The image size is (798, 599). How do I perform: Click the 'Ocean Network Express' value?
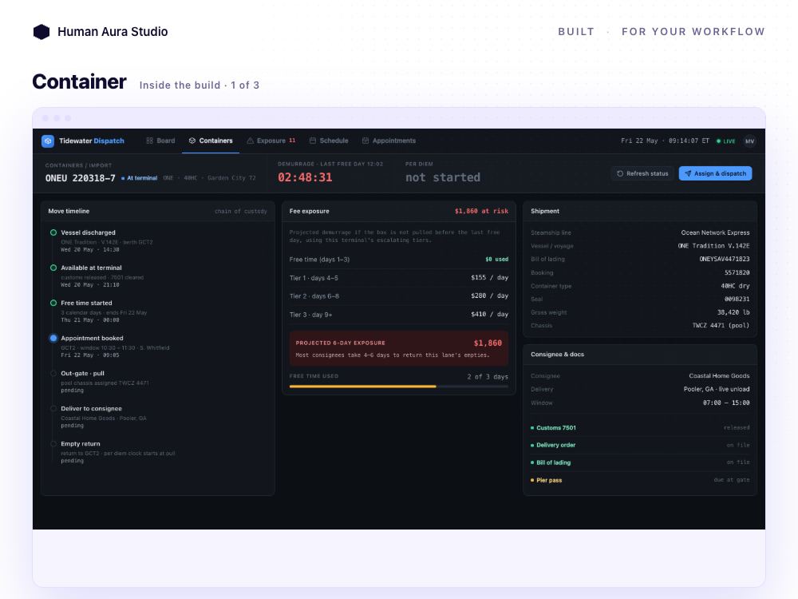[x=715, y=232]
